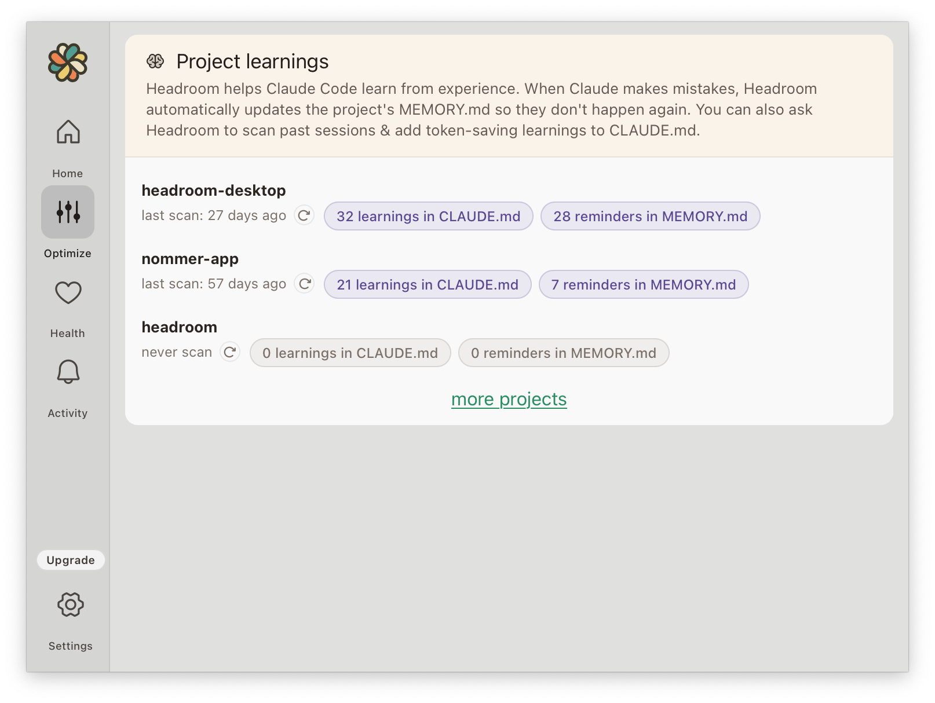Screen dimensions: 935x703
Task: Click the Upgrade button
Action: [x=71, y=560]
